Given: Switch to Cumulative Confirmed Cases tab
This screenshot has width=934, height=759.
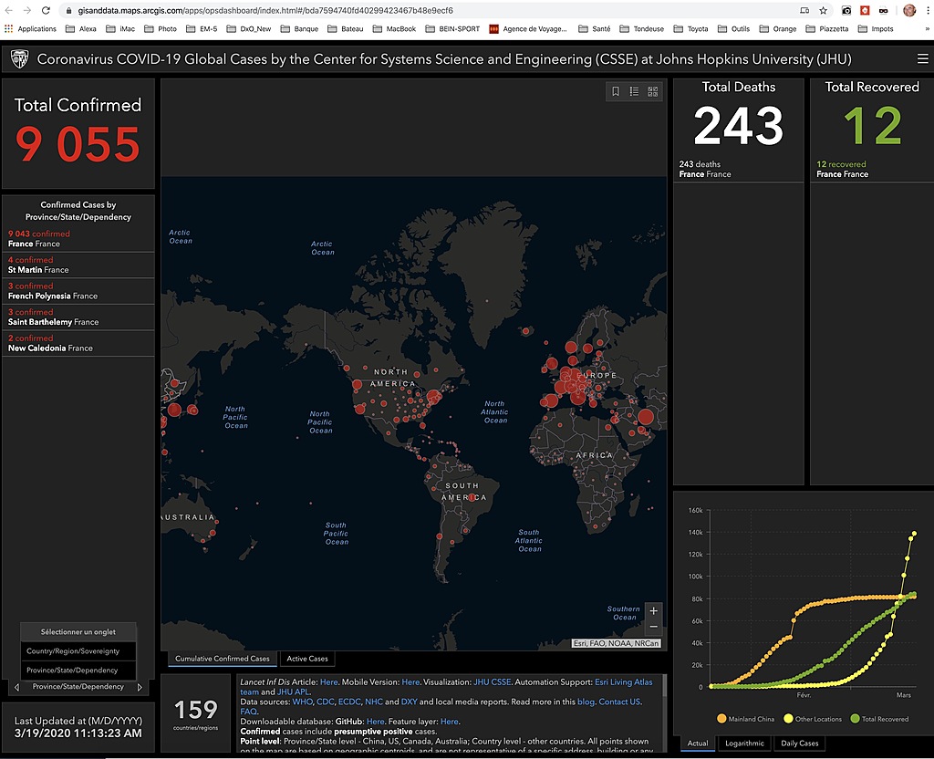Looking at the screenshot, I should tap(223, 659).
